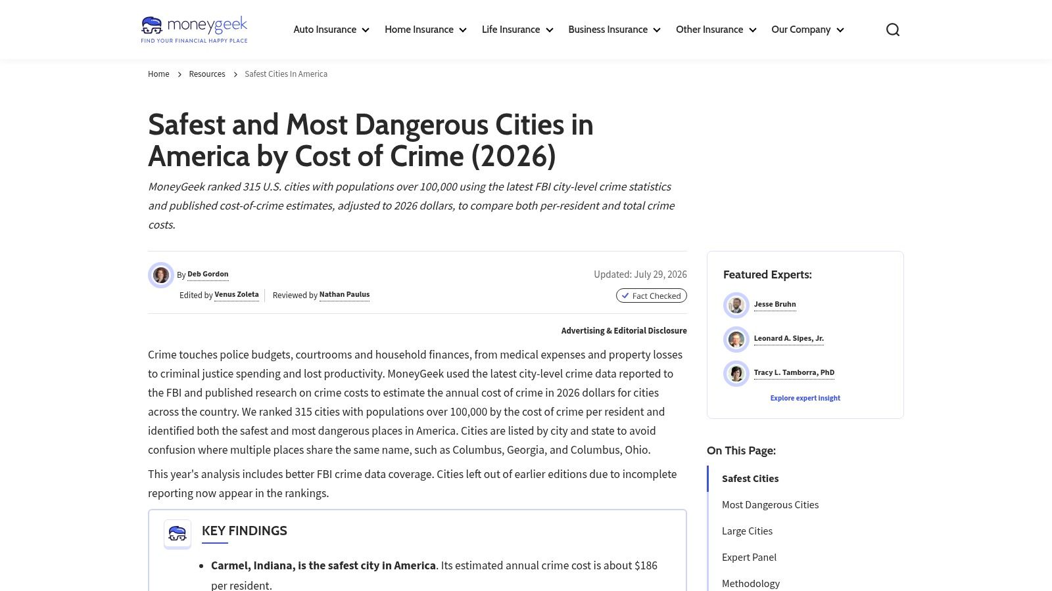Screen dimensions: 1052x591
Task: Click the MoneyGeek logo
Action: point(194,30)
